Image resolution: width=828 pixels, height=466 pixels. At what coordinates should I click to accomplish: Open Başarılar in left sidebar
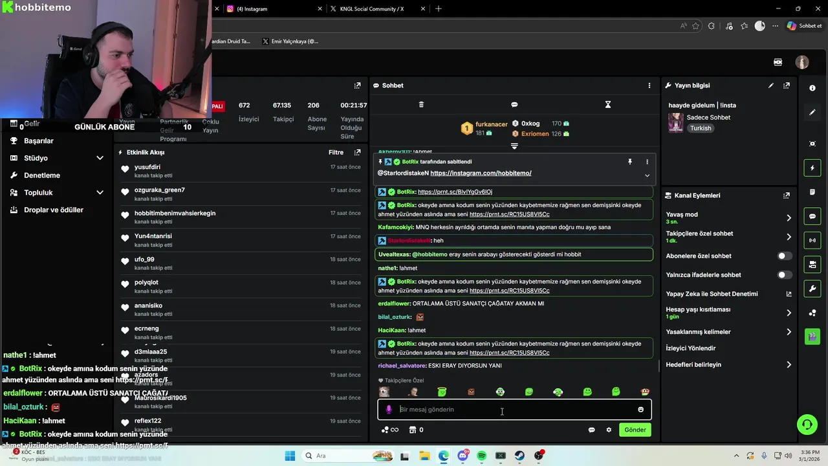click(39, 140)
